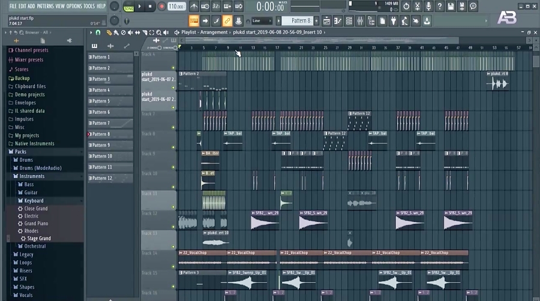540x301 pixels.
Task: Open the Mixer window icon
Action: pyautogui.click(x=360, y=21)
